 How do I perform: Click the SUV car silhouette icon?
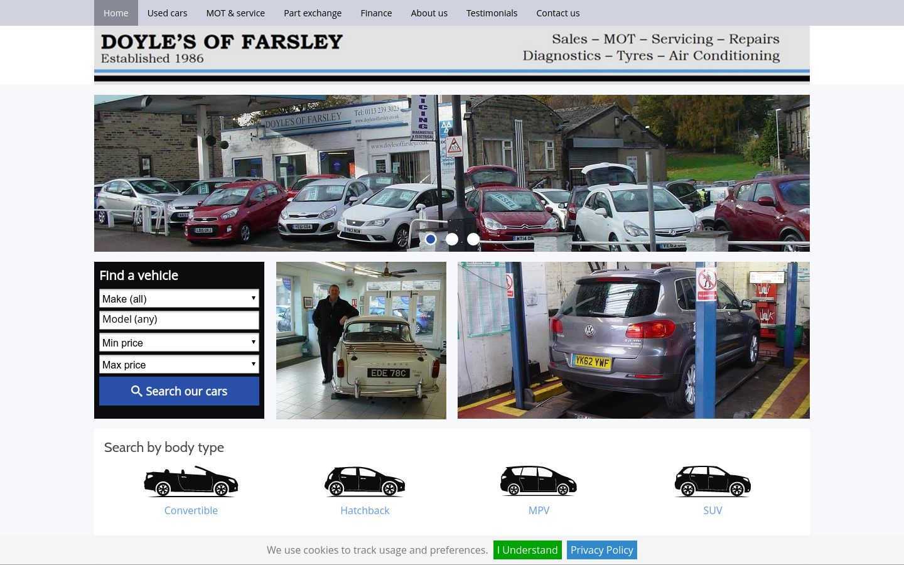pyautogui.click(x=713, y=481)
